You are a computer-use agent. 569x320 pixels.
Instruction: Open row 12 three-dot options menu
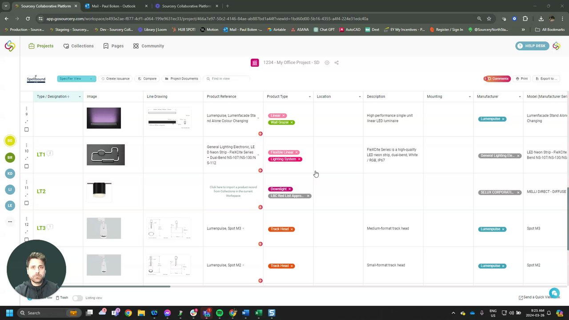click(x=26, y=219)
